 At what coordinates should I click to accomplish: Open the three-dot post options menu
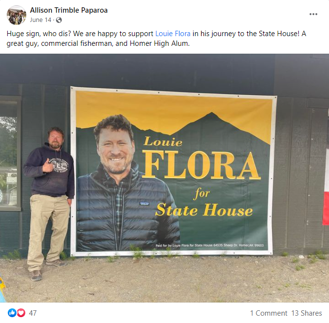(313, 14)
